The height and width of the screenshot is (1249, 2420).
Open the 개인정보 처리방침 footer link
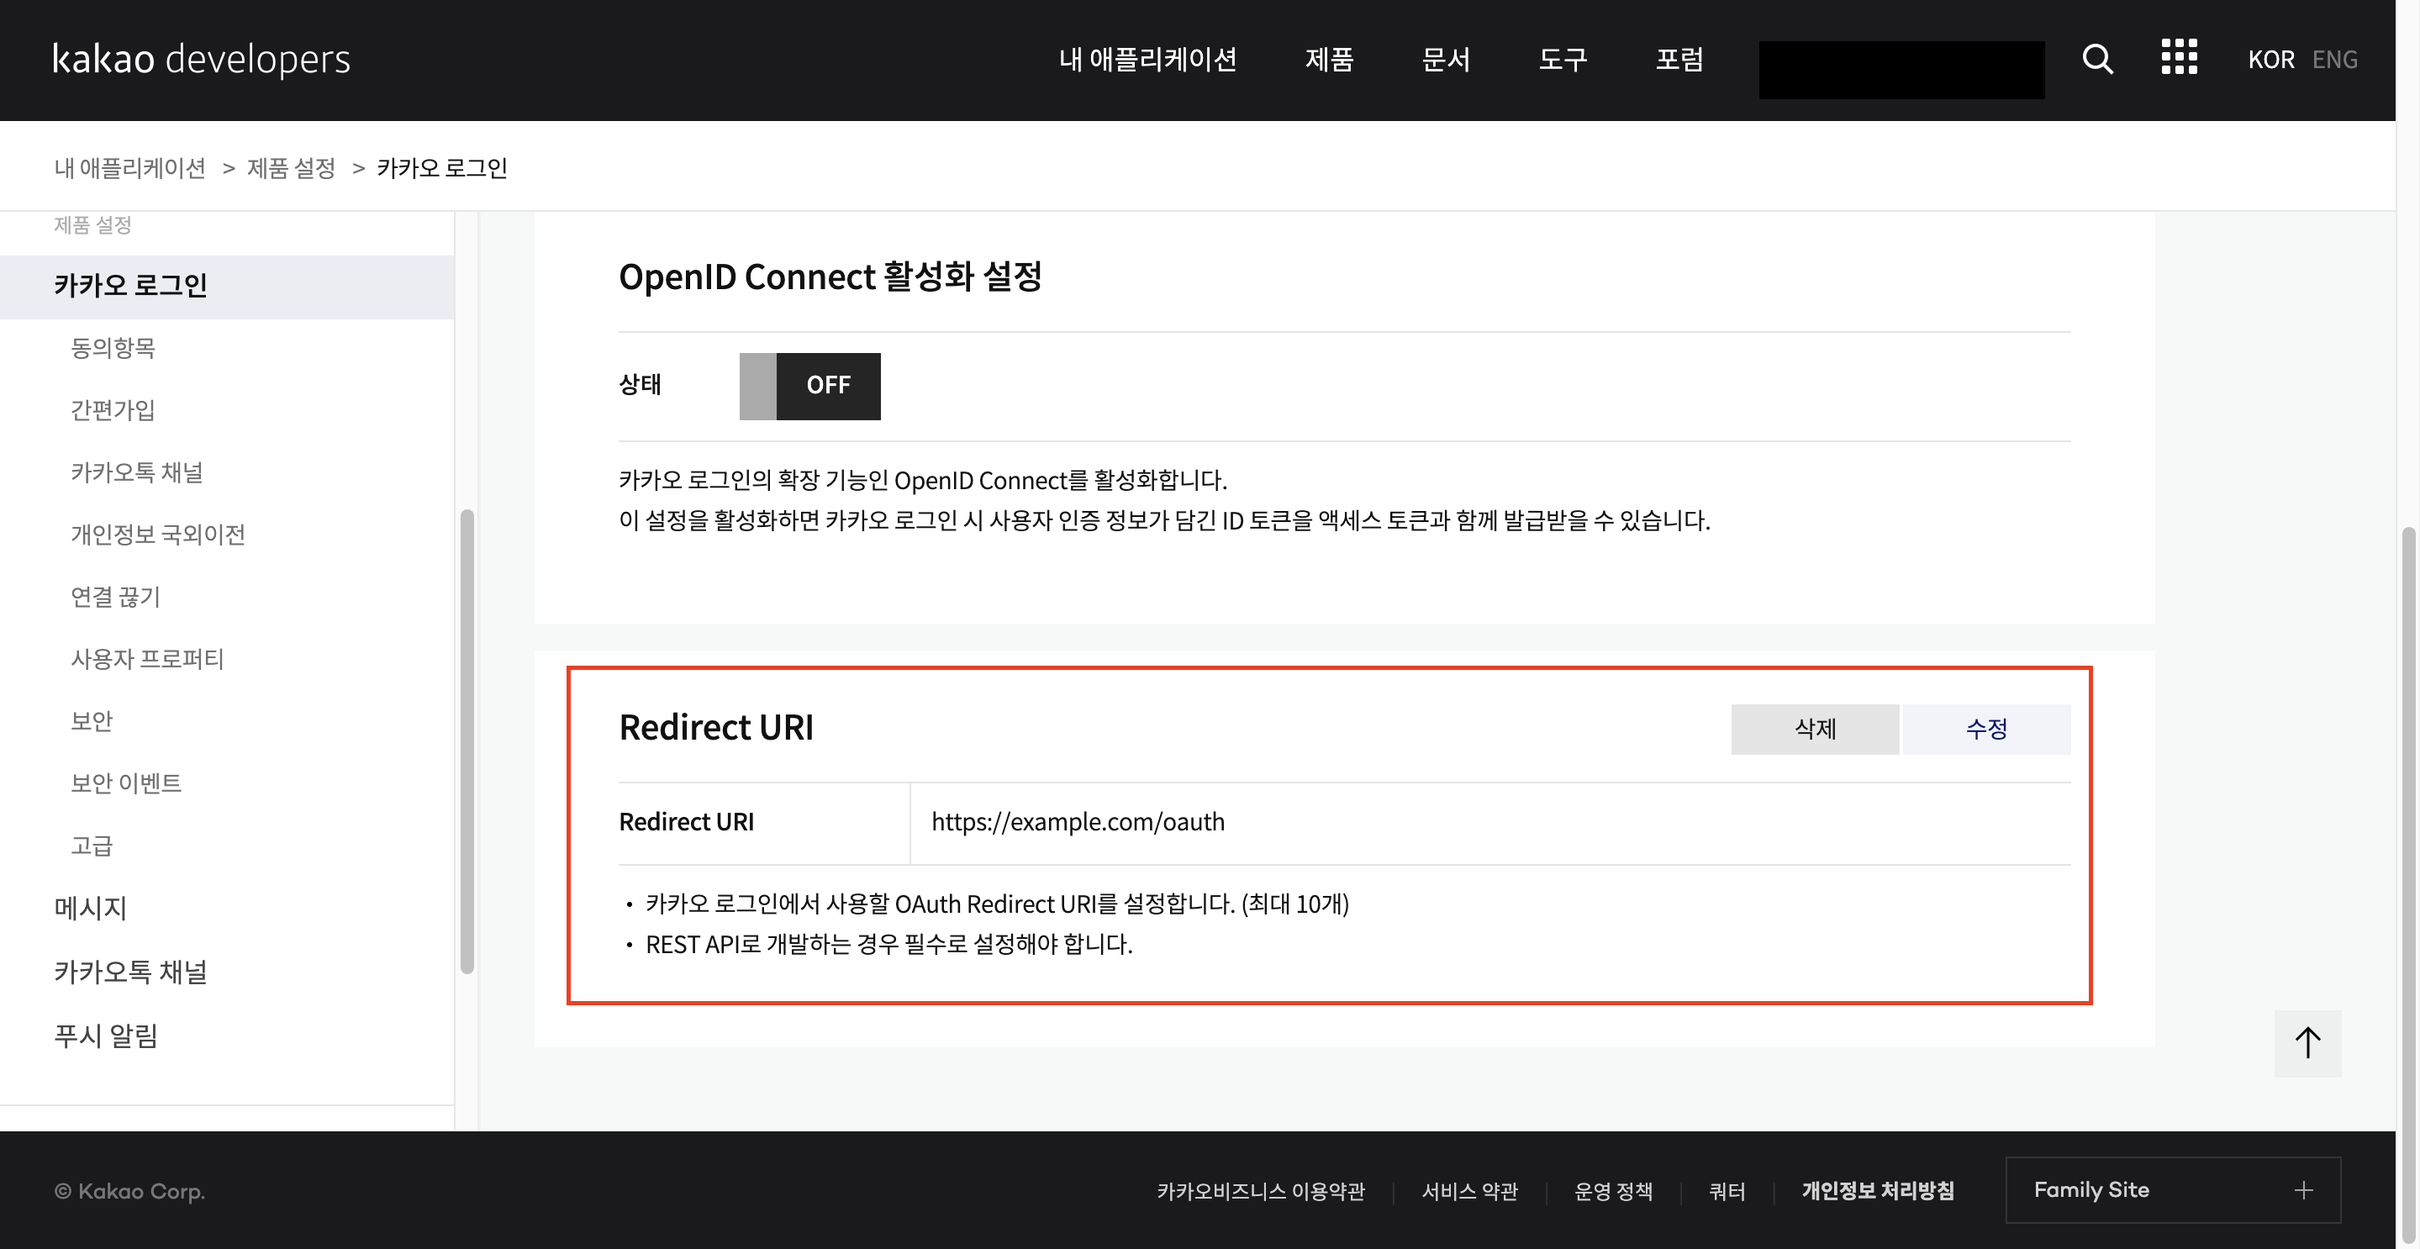click(x=1877, y=1190)
